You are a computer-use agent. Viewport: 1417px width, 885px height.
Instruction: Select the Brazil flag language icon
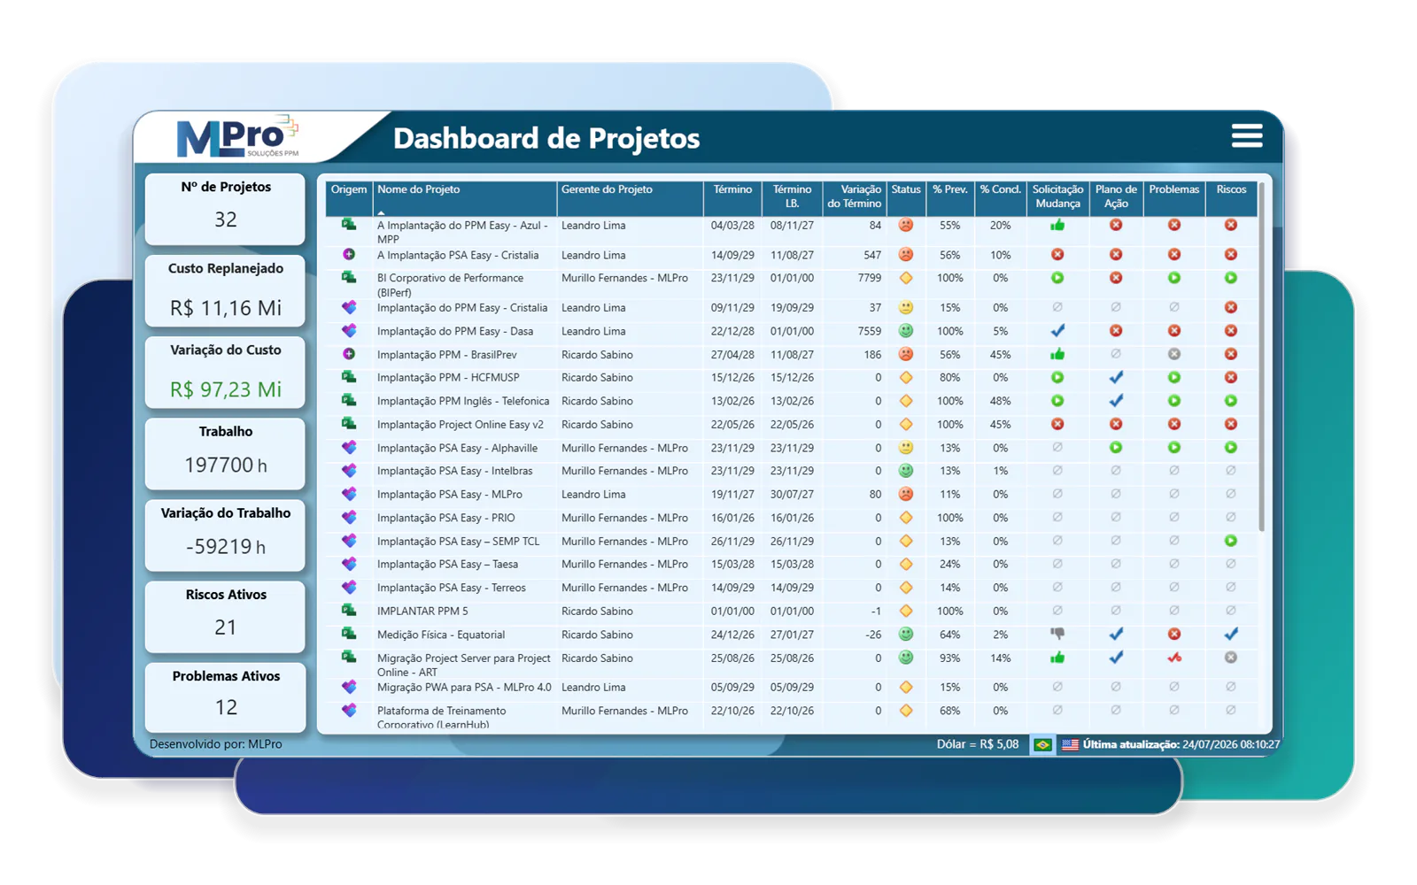pos(1042,744)
